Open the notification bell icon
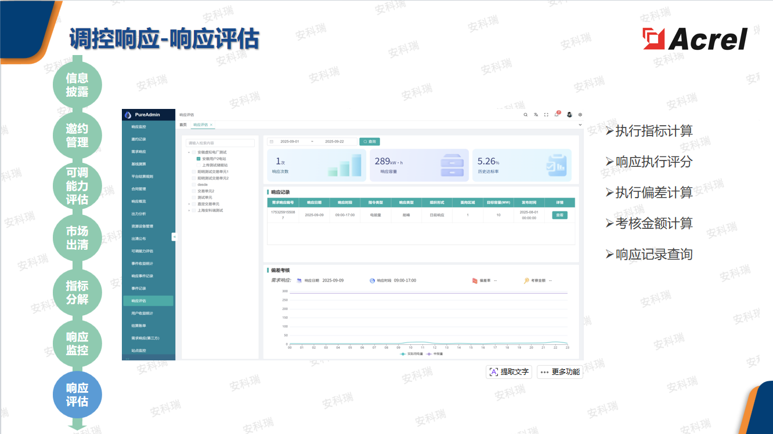Viewport: 773px width, 434px height. 557,115
